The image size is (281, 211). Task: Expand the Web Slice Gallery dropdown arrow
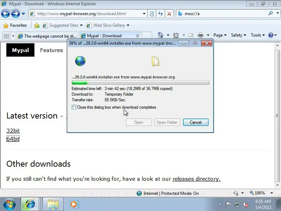pos(128,25)
